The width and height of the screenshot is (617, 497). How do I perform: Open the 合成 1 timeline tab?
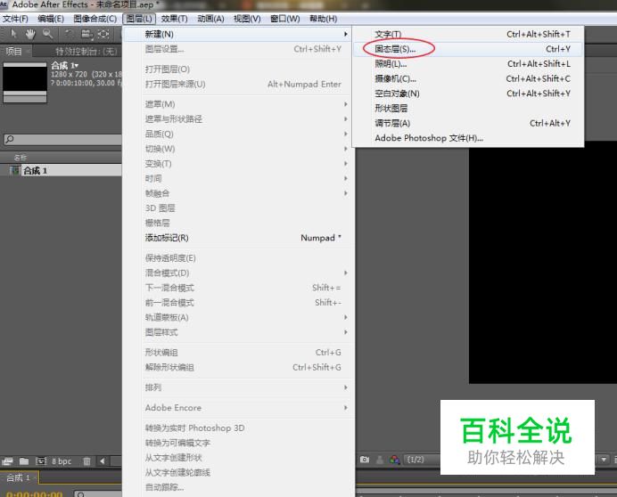(x=19, y=477)
